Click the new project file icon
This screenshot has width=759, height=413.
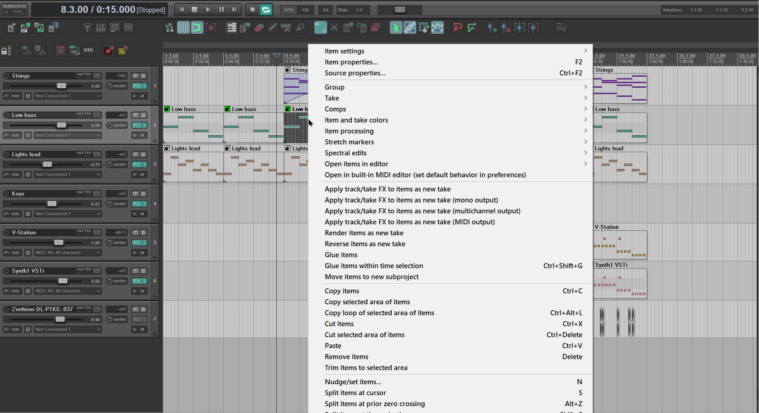11,28
